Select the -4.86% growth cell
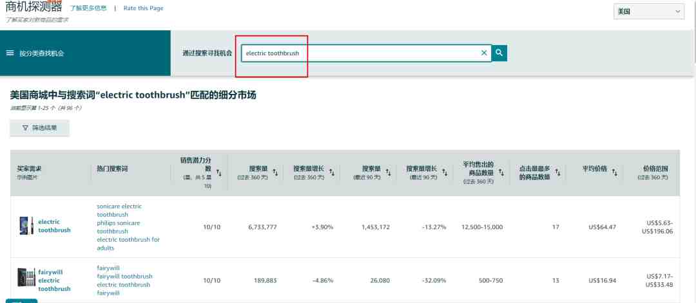Screen dimensions: 696x303 tap(323, 281)
